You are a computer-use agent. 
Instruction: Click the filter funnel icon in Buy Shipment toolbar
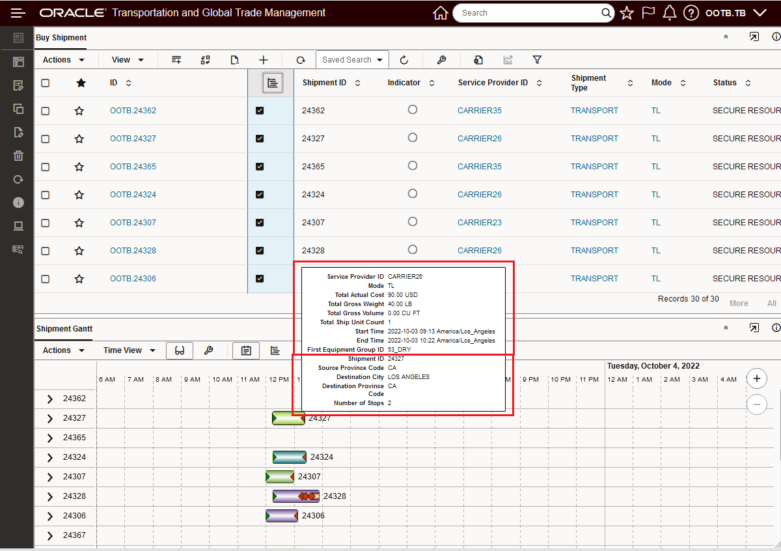(x=537, y=60)
